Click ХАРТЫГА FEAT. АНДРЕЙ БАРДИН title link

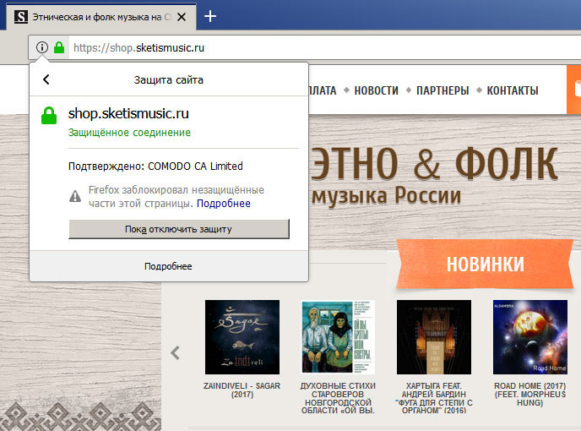tap(434, 398)
